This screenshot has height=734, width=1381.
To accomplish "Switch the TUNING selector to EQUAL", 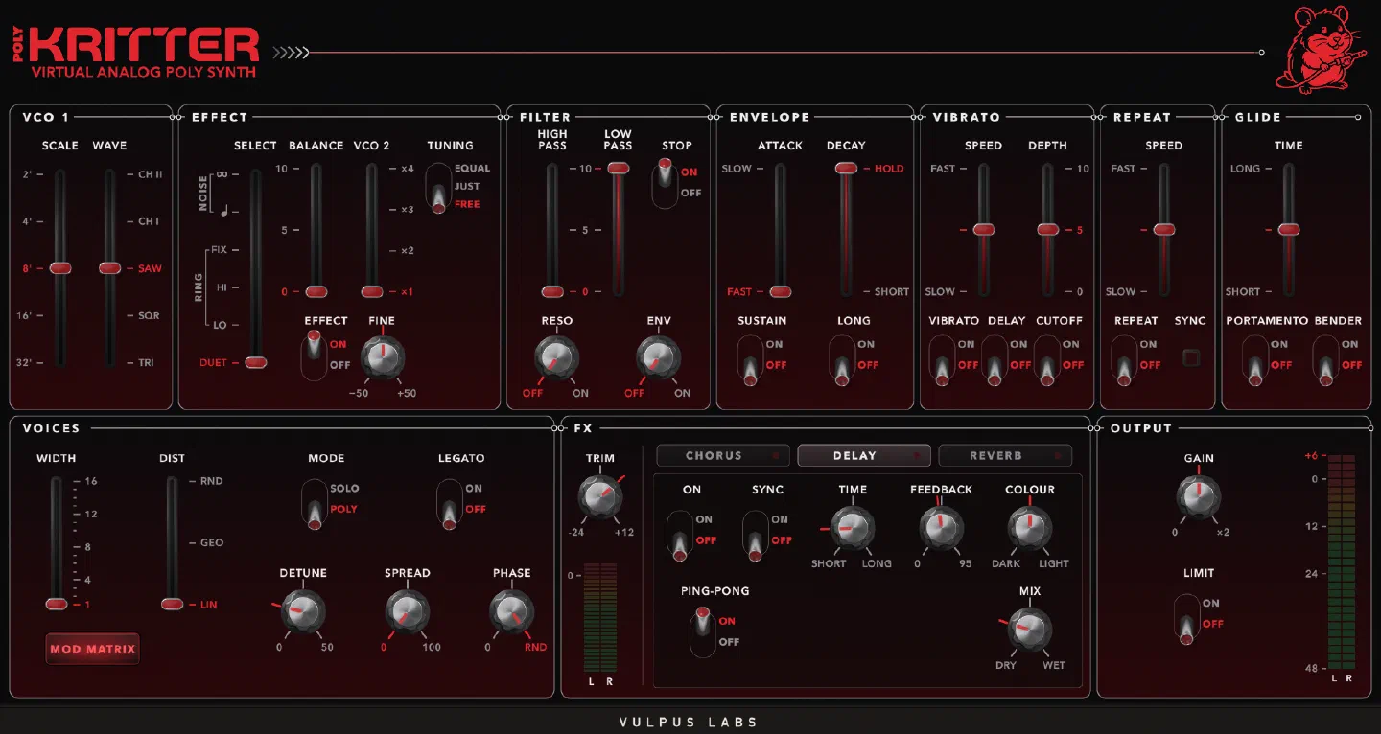I will coord(472,169).
